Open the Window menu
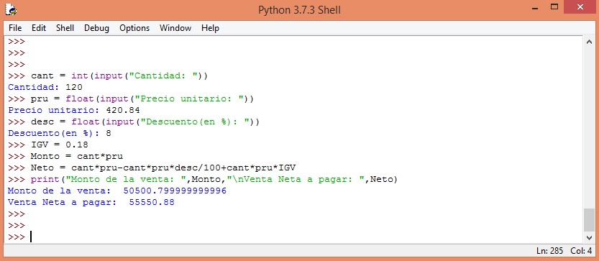The height and width of the screenshot is (261, 599). (x=175, y=28)
